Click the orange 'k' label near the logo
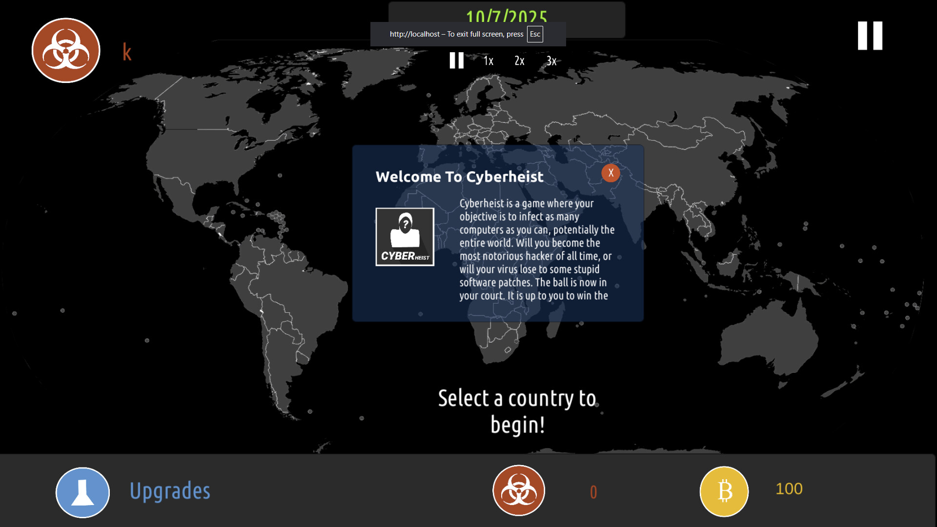 point(127,51)
